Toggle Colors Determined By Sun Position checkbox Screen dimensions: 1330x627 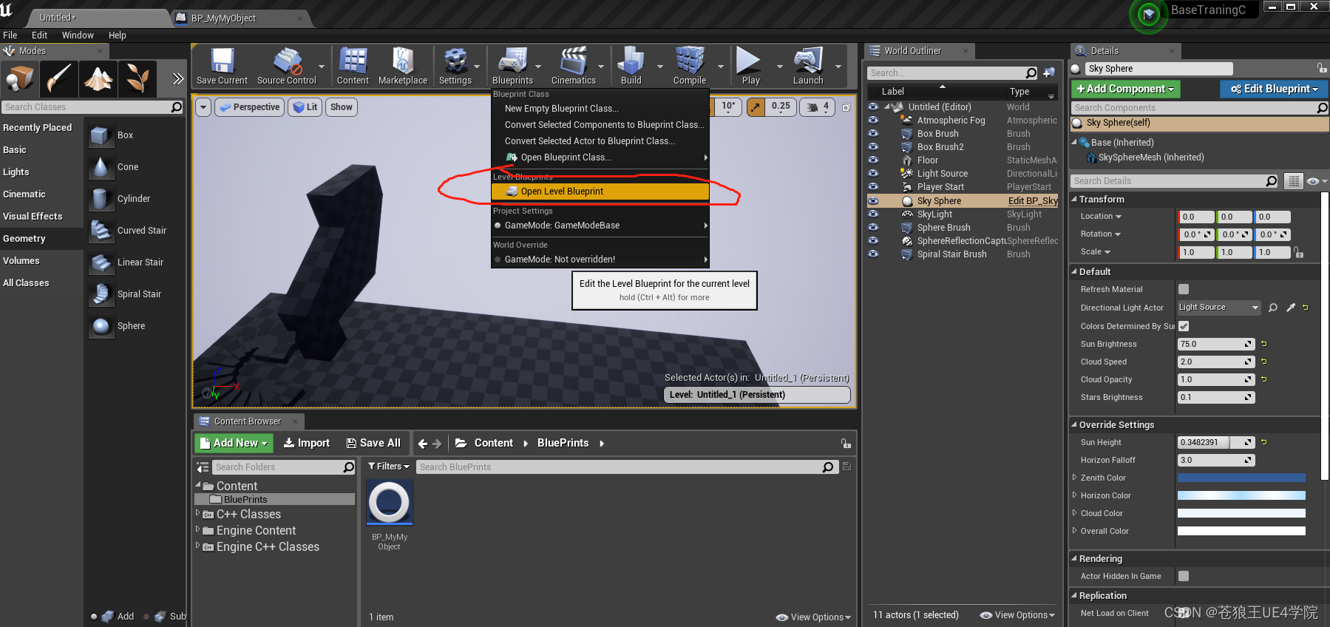pos(1184,326)
